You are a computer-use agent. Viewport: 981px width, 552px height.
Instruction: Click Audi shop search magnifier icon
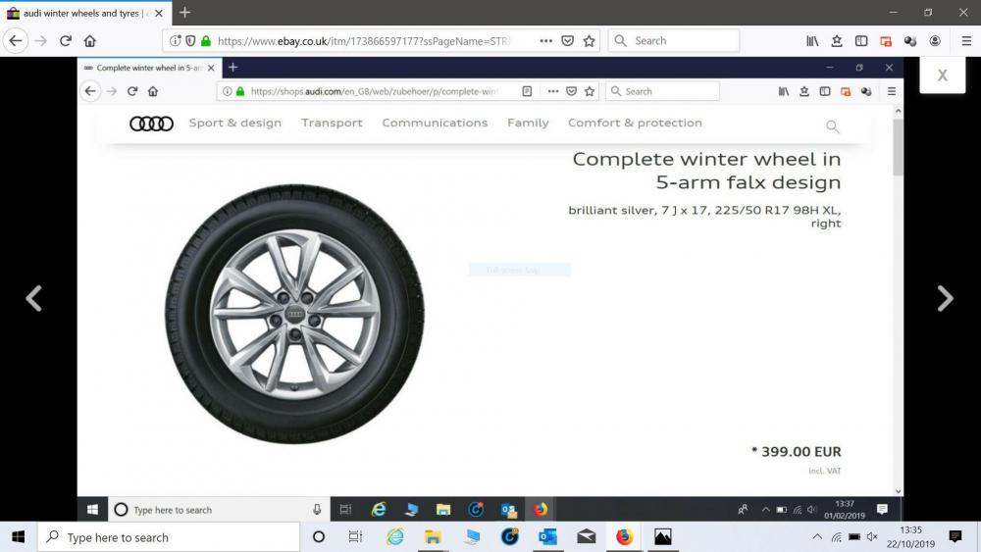[x=832, y=126]
